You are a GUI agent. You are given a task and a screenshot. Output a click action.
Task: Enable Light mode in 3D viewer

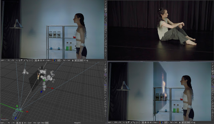39,123
